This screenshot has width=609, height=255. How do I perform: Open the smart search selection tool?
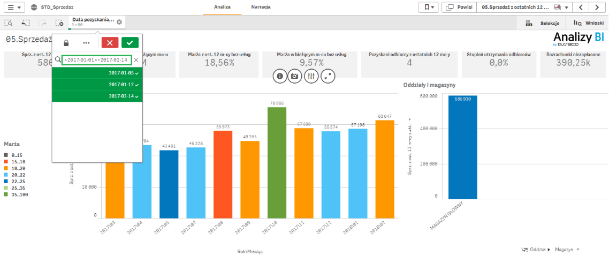[9, 23]
